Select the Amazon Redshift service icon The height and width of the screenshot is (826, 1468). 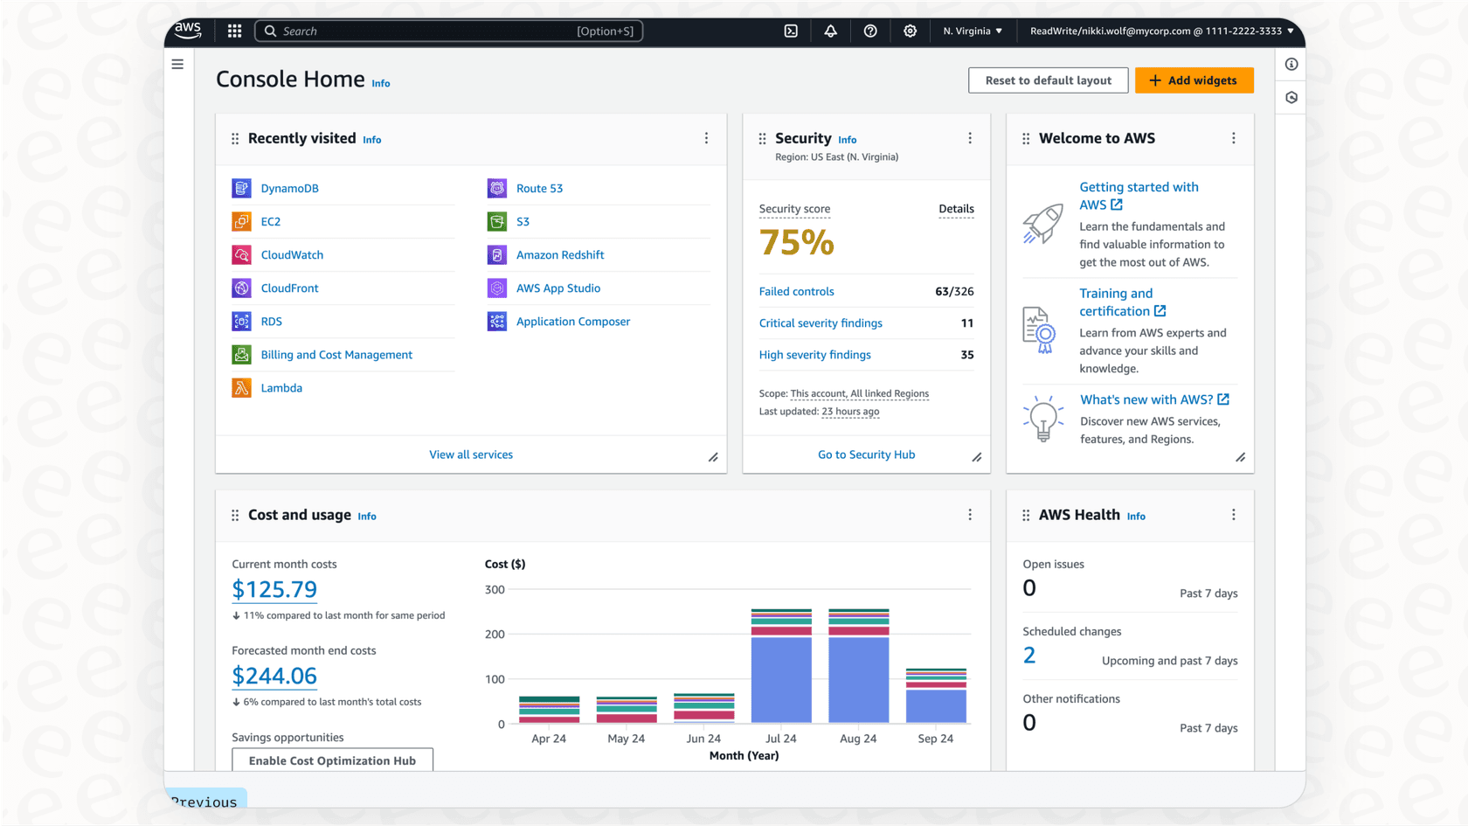[496, 254]
